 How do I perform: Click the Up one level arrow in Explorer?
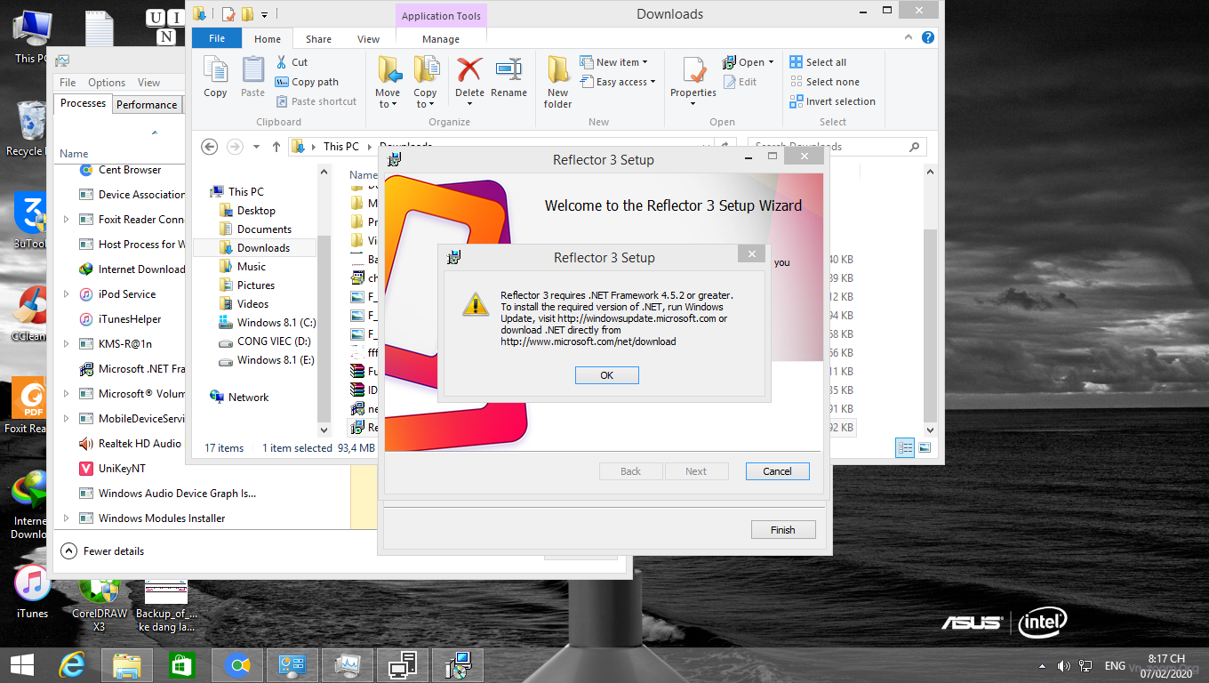tap(276, 147)
